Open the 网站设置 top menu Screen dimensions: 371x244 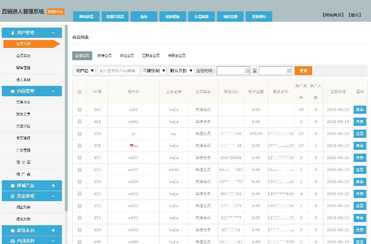pyautogui.click(x=87, y=16)
